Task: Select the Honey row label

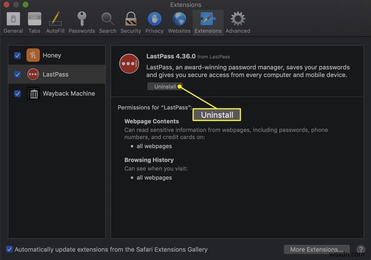Action: tap(52, 55)
